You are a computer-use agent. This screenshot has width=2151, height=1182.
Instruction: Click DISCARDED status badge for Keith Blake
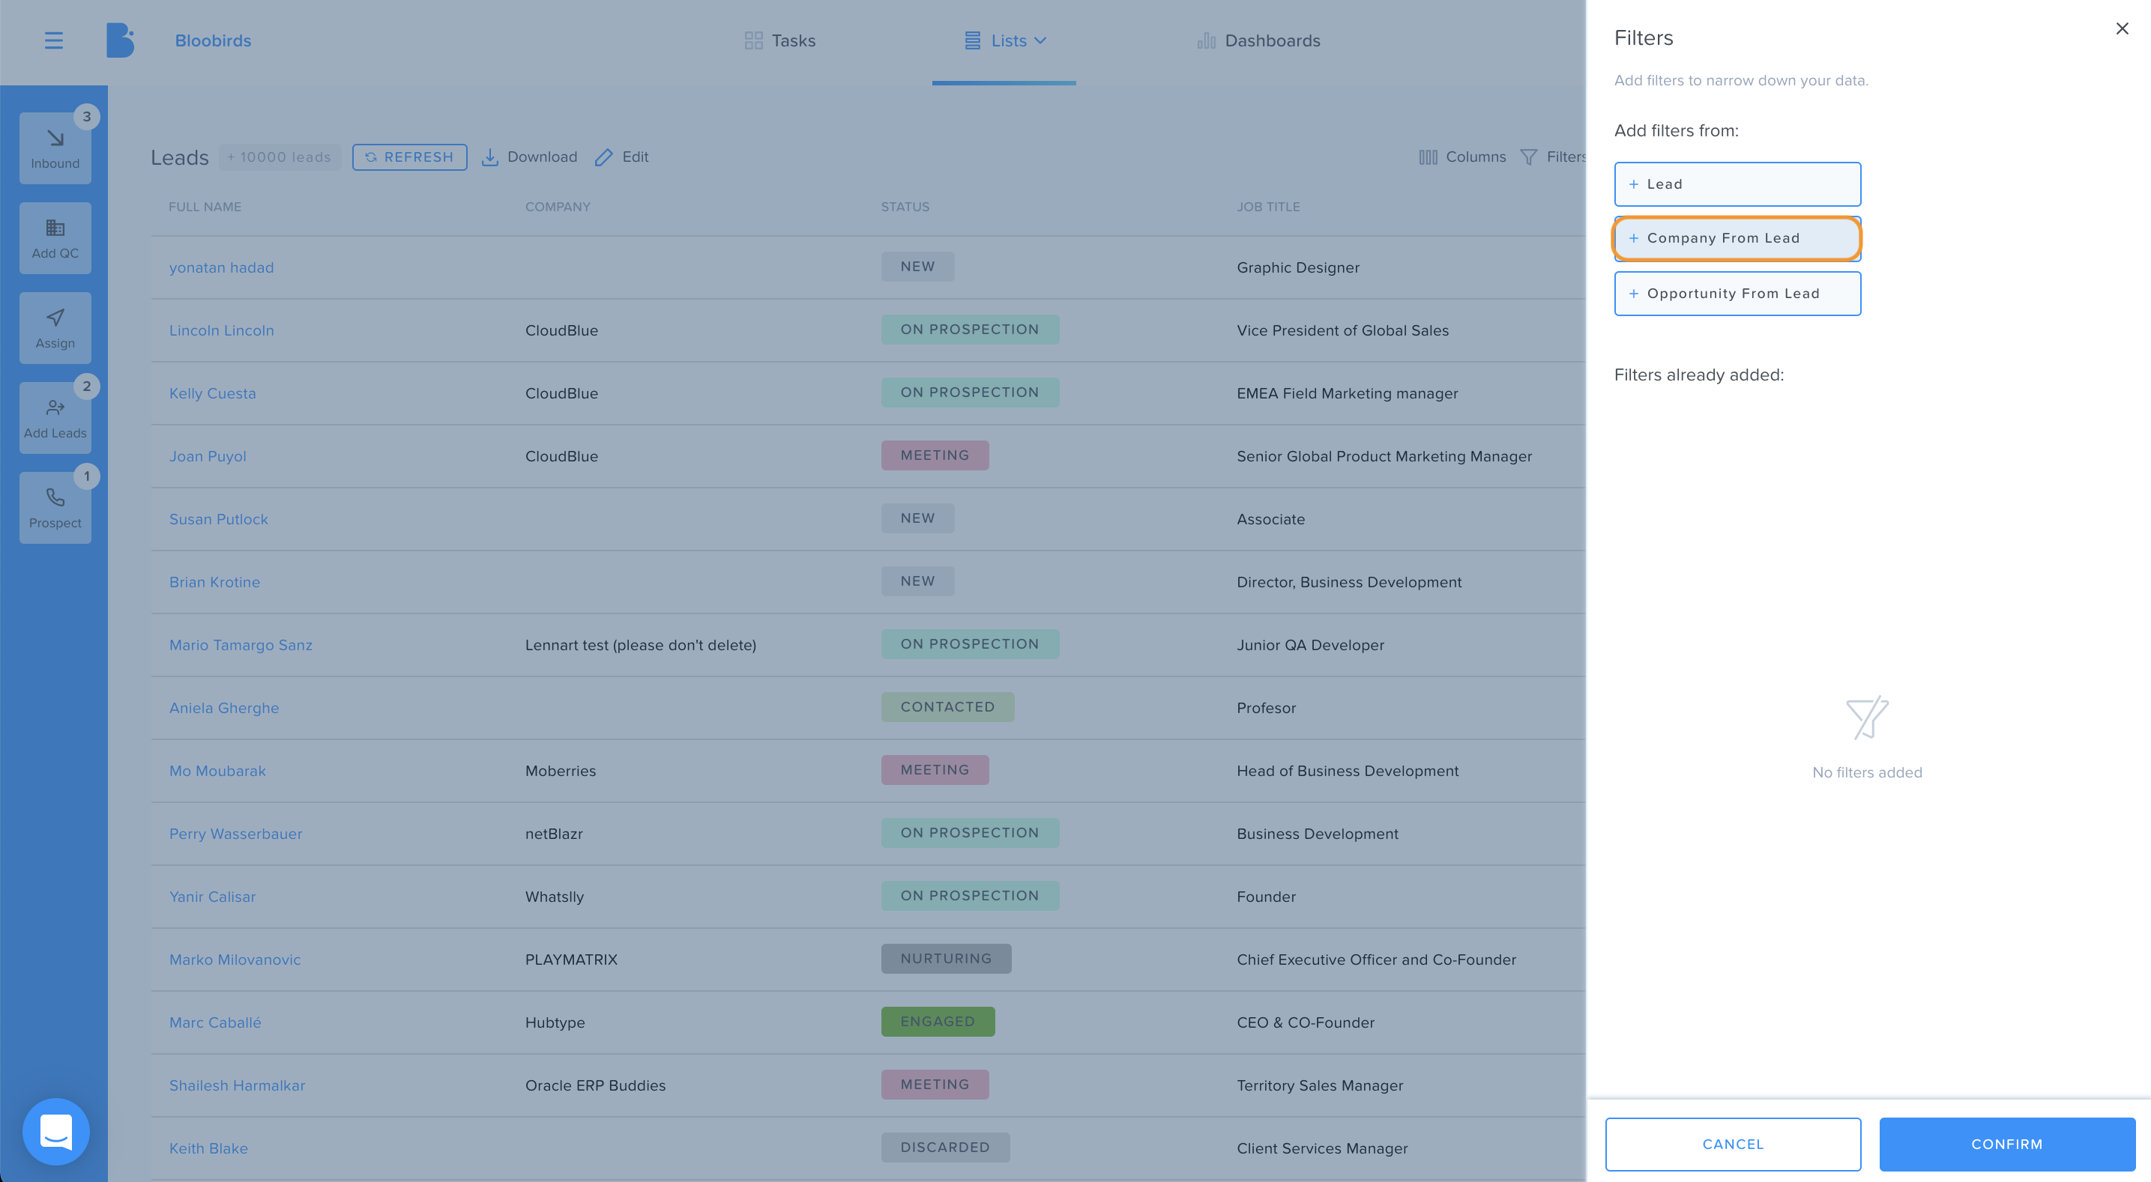tap(945, 1147)
